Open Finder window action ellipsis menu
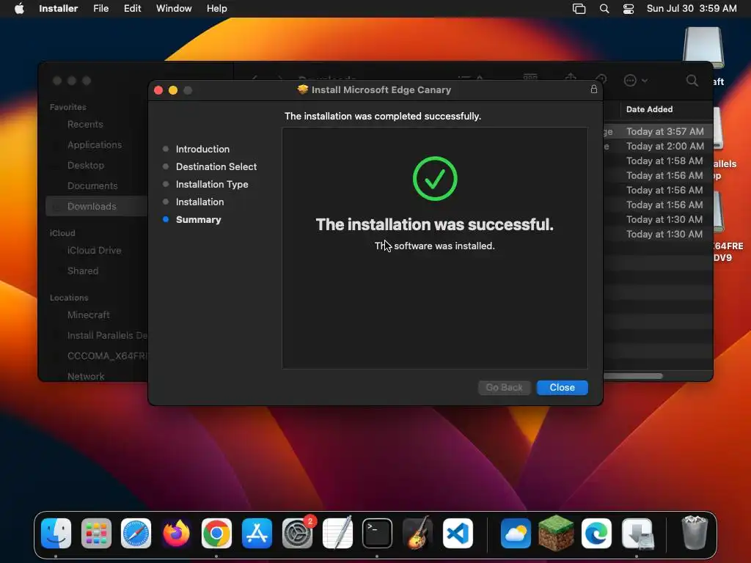The height and width of the screenshot is (563, 751). coord(635,81)
